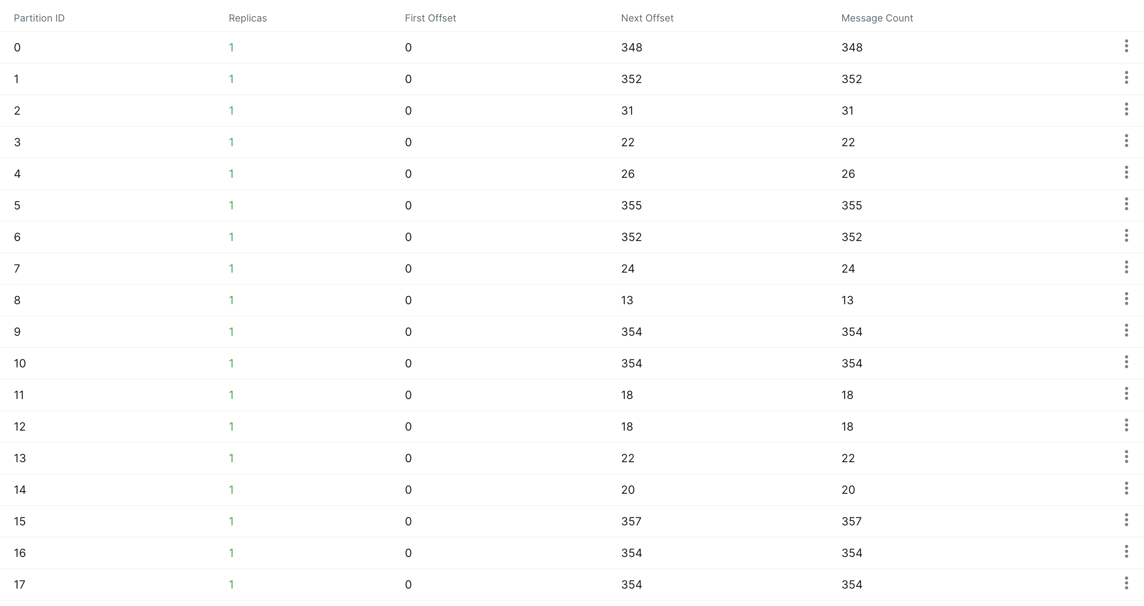Open the actions menu for partition 8

(1126, 299)
